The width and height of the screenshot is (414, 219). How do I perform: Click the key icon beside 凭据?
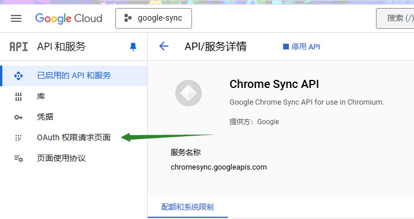pos(18,117)
